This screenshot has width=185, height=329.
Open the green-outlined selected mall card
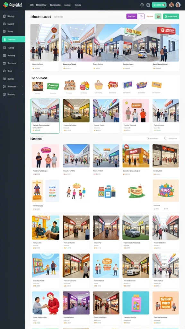tap(45, 116)
